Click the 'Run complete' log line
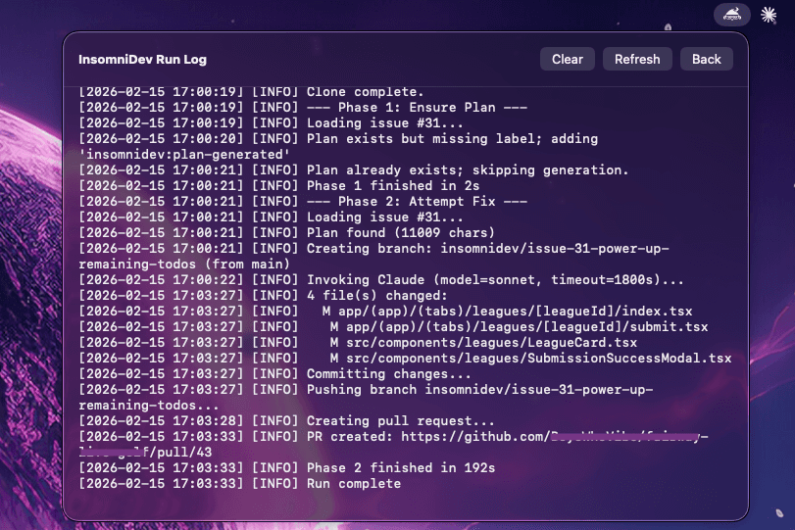This screenshot has width=795, height=530. [x=353, y=483]
